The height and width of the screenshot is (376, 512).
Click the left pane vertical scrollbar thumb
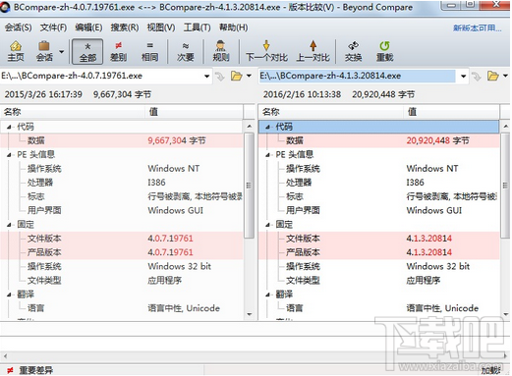(x=249, y=186)
